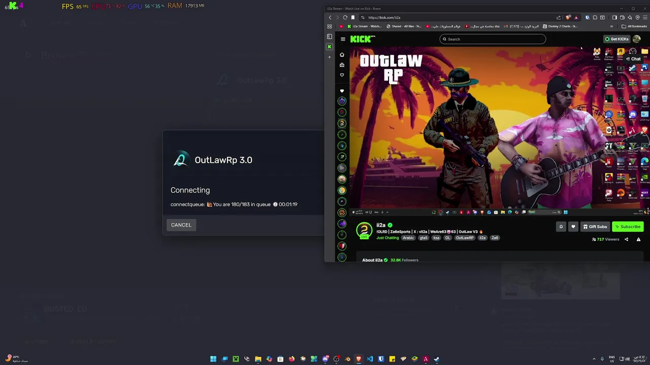Select Kick tab in vertical tab strip

(330, 47)
